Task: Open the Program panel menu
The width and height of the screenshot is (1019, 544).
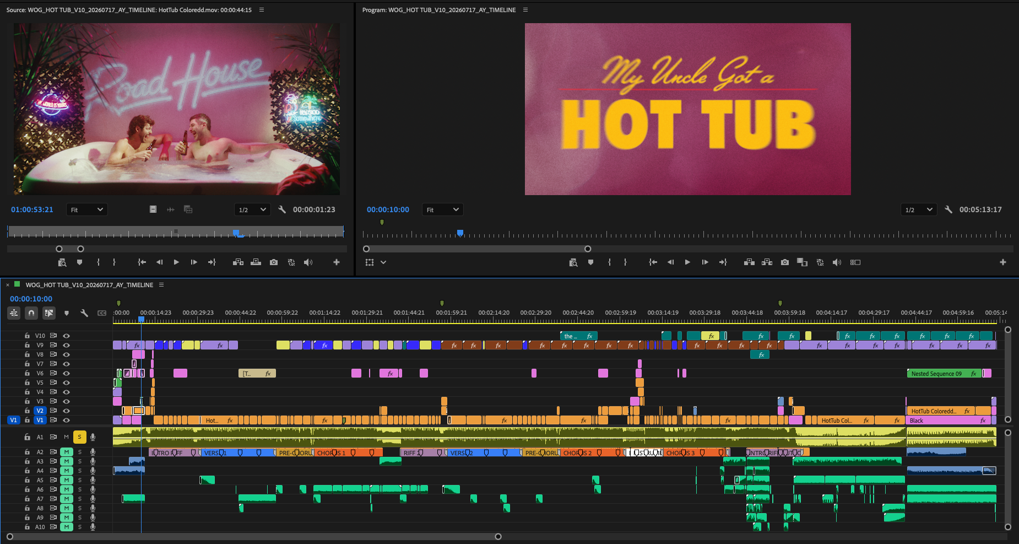Action: coord(525,10)
